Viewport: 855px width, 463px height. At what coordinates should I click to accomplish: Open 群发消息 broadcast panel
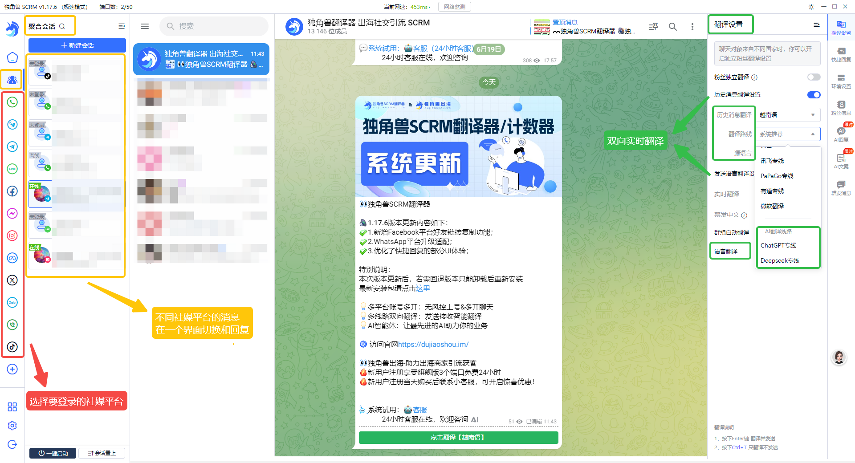(841, 188)
